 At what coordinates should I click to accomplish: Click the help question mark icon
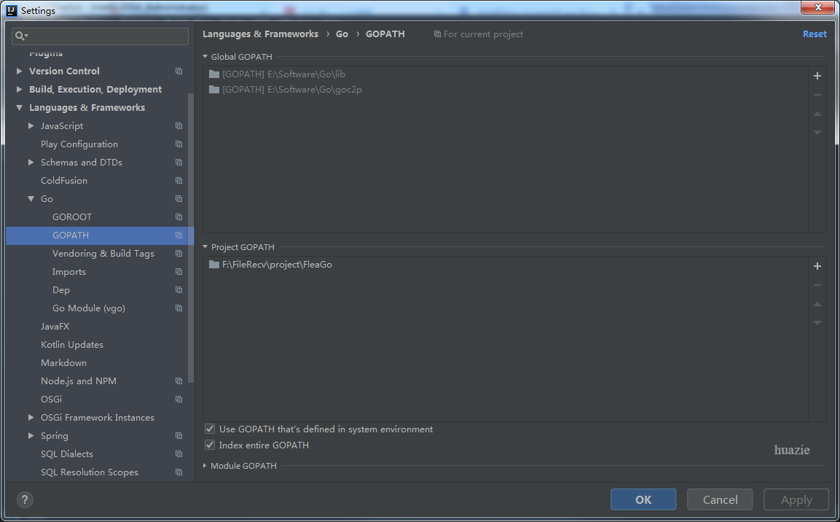point(25,499)
